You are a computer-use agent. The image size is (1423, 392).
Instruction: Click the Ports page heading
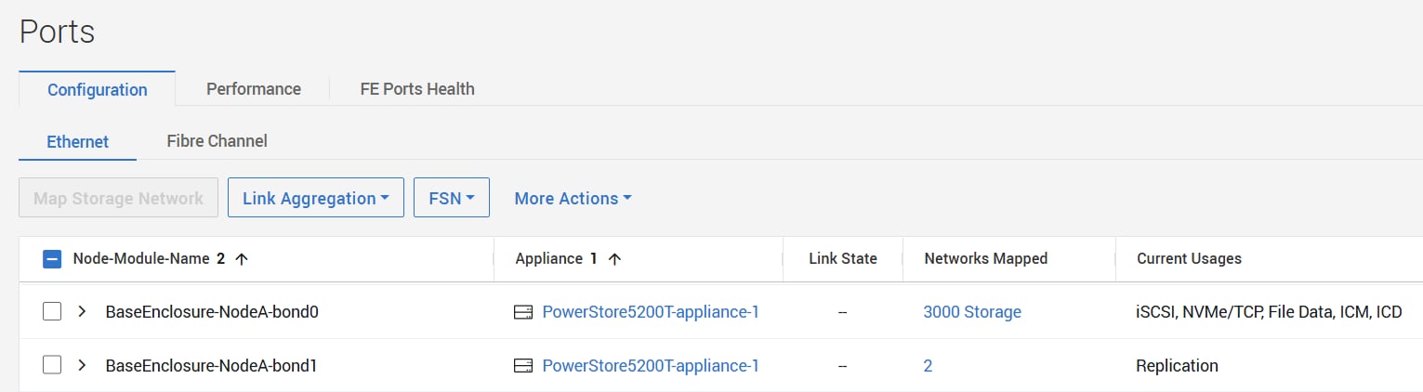(58, 32)
